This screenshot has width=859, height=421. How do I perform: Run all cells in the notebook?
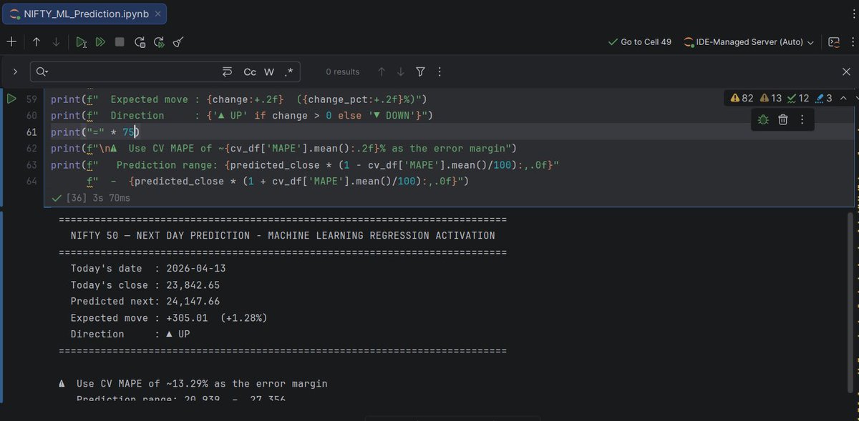point(100,41)
